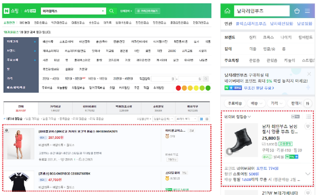The height and width of the screenshot is (195, 319).
Task: Switch to grid view icon
Action: (x=207, y=119)
